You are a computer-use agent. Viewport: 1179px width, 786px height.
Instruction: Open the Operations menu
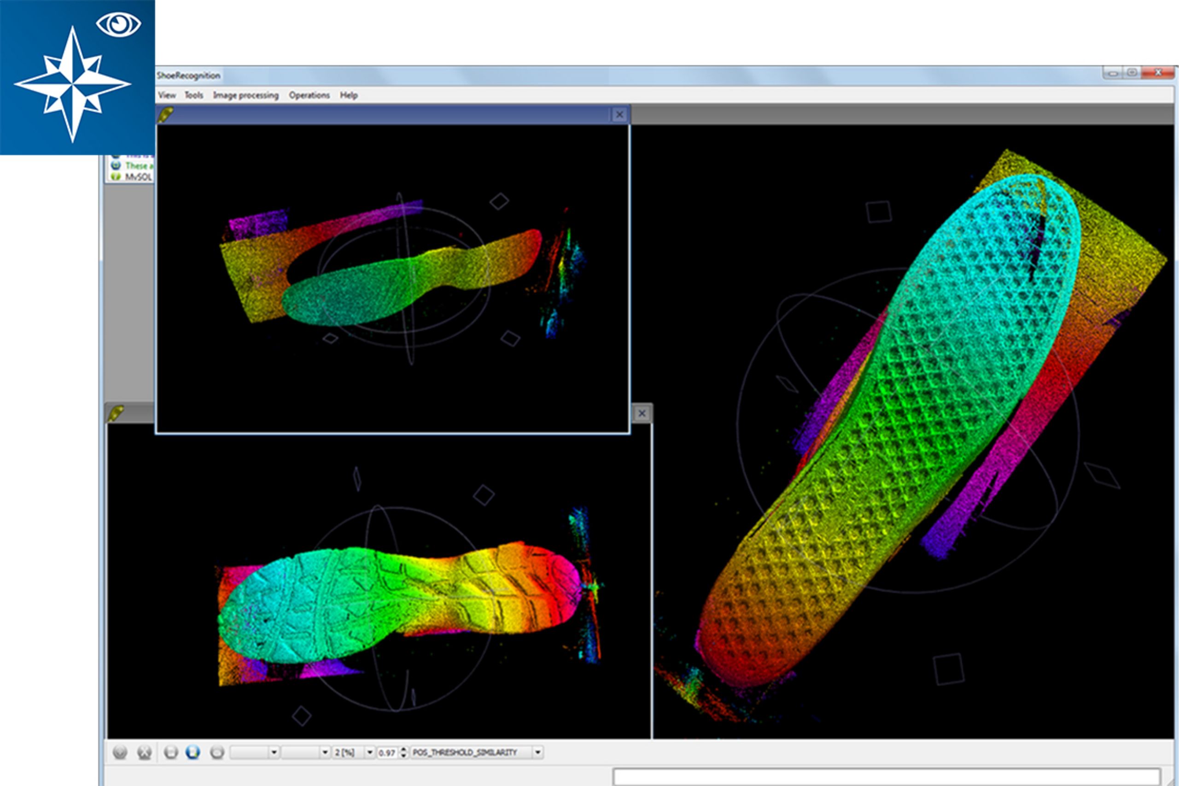click(x=309, y=95)
